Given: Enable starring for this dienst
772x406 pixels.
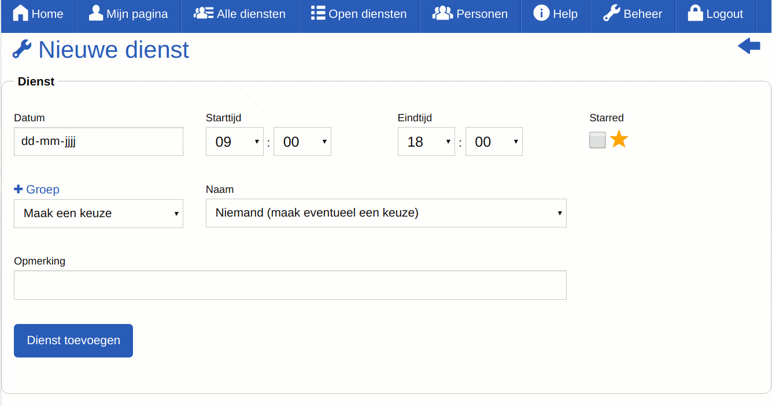Looking at the screenshot, I should (x=597, y=140).
